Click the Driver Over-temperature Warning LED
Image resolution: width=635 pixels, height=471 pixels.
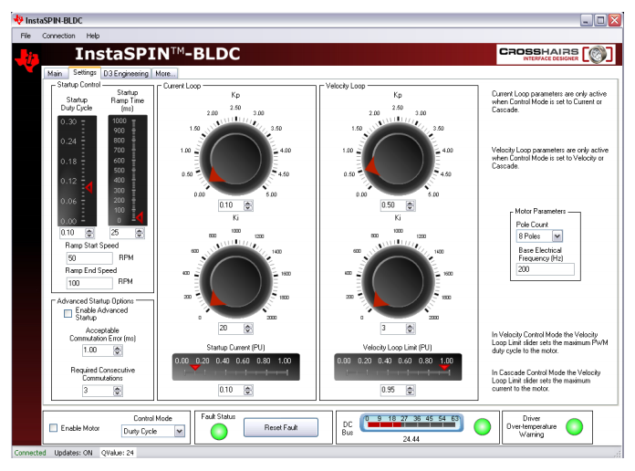pyautogui.click(x=574, y=426)
